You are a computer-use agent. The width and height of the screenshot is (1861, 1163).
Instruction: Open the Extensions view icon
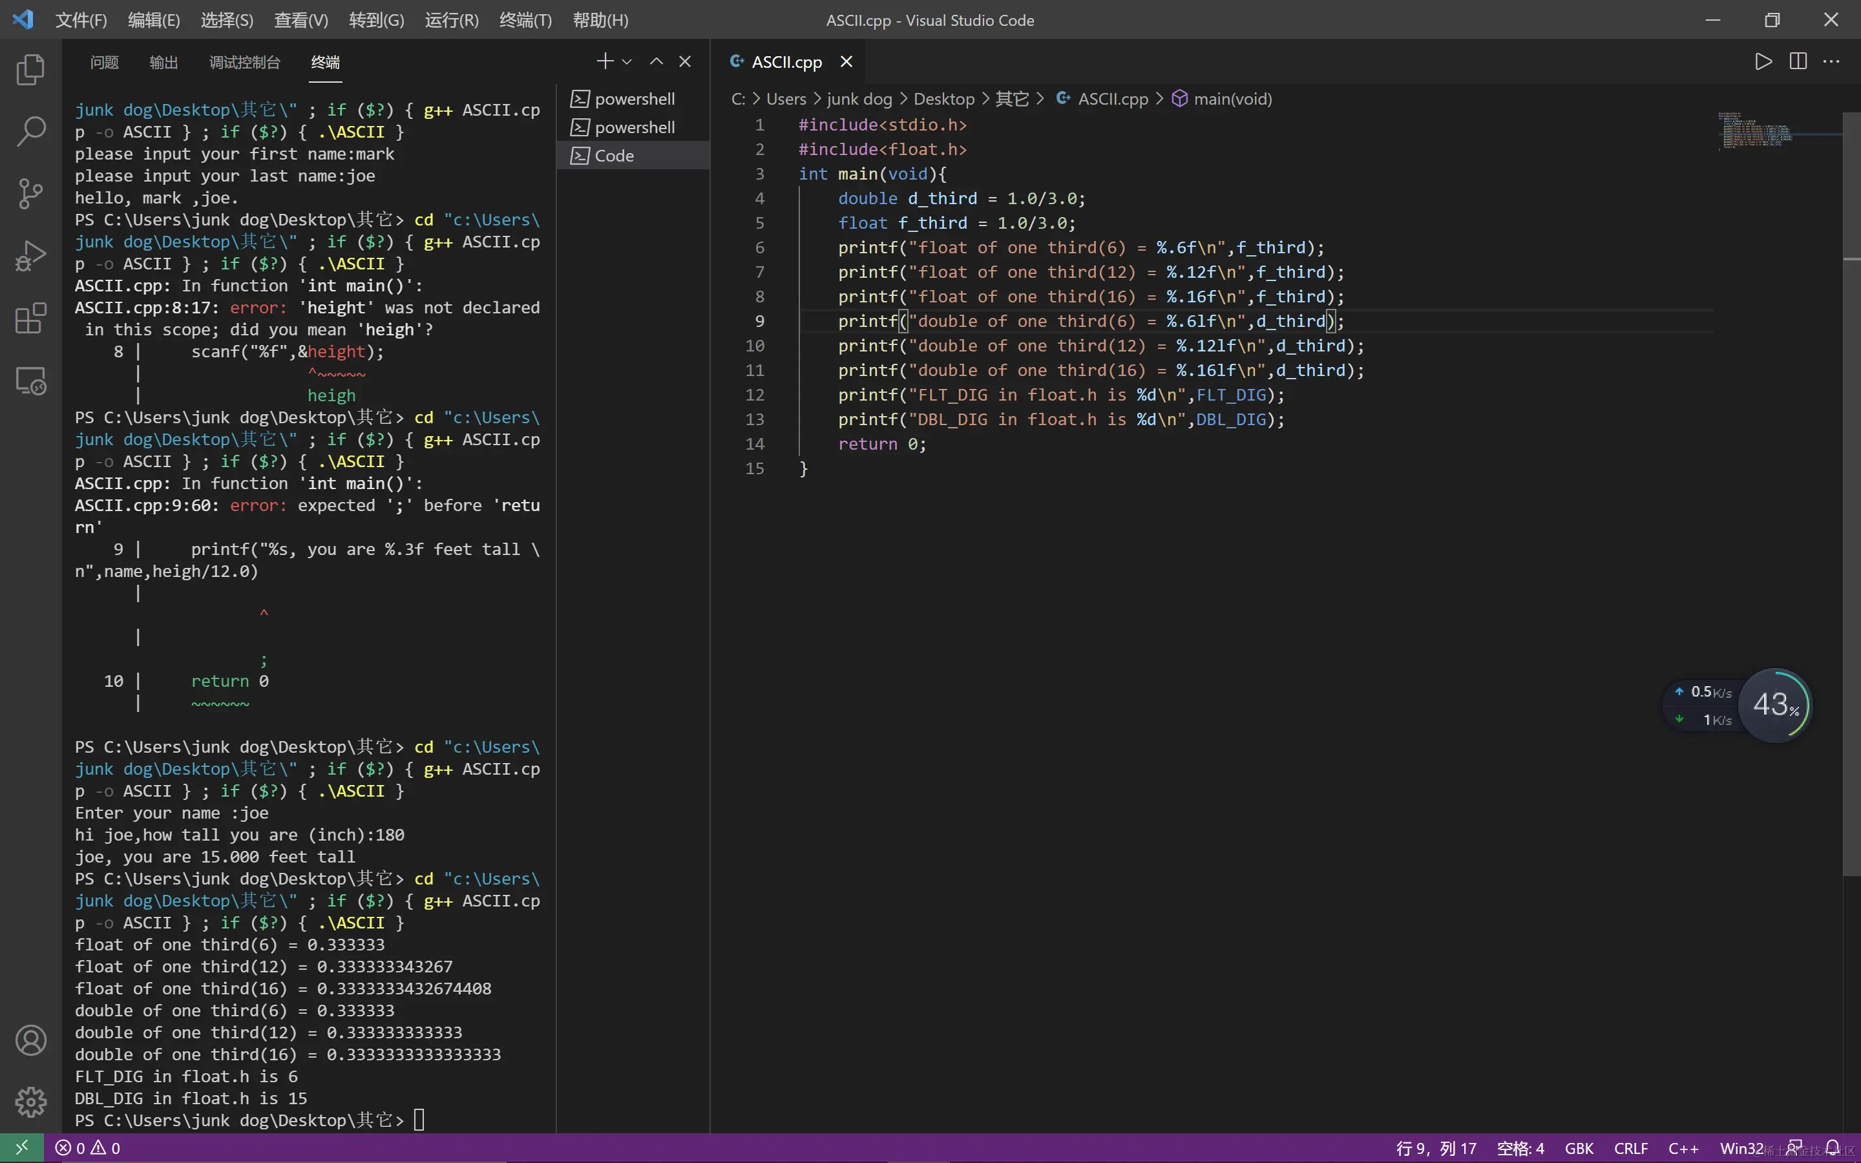(x=31, y=319)
